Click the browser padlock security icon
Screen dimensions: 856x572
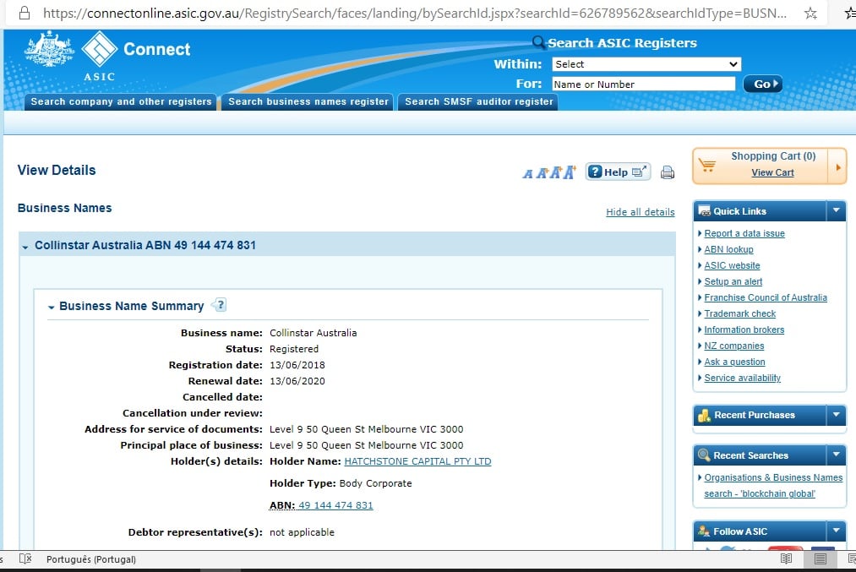(25, 13)
